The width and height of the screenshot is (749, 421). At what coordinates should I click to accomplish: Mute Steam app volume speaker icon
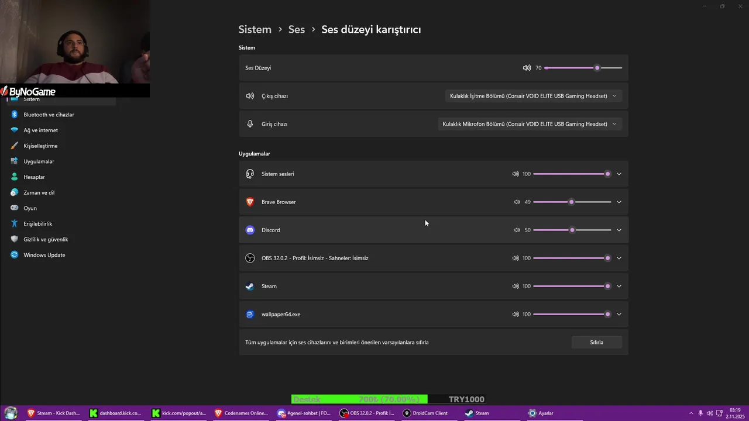[x=516, y=286]
